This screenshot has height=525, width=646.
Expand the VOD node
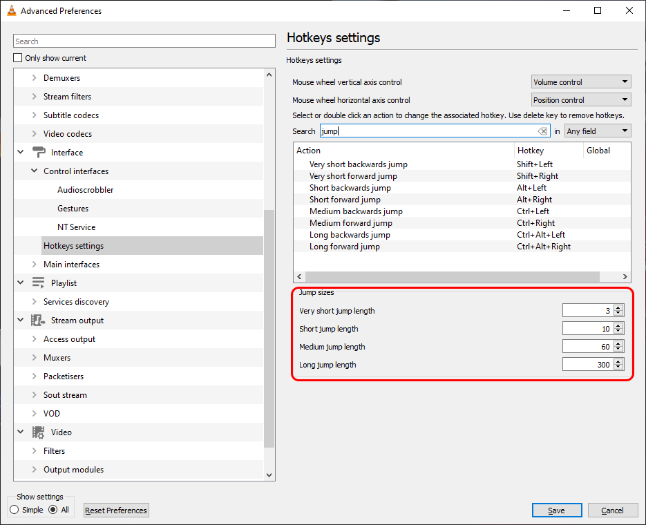34,413
